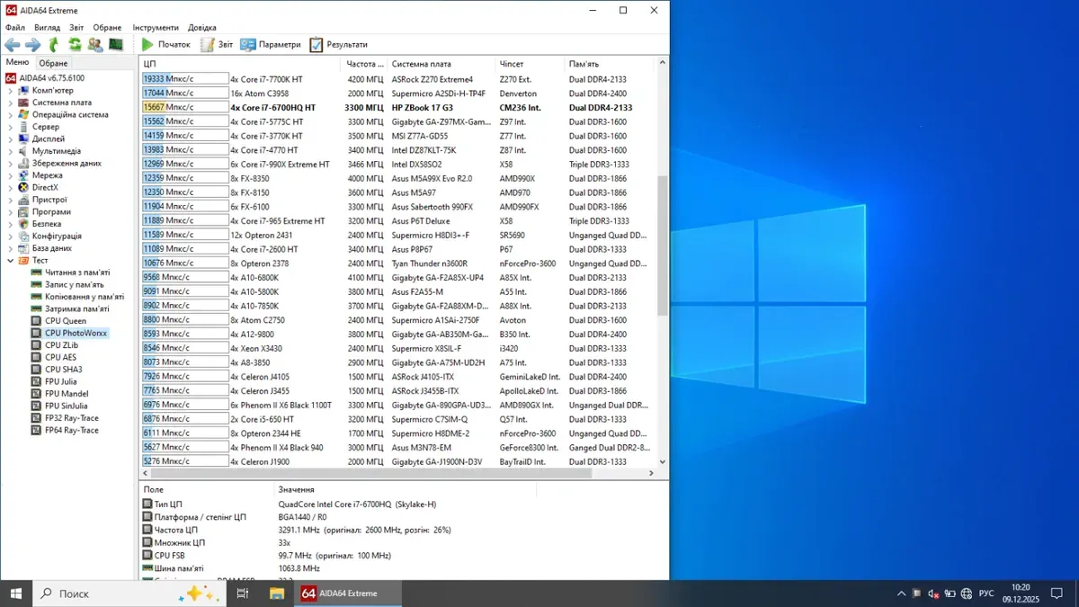
Task: Click the Звіт notepad toolbar icon
Action: (x=207, y=44)
